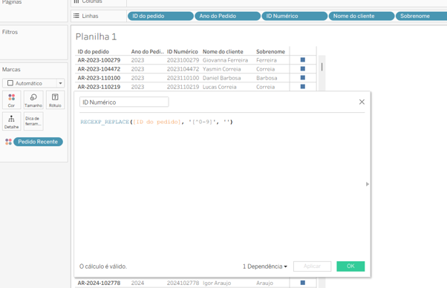Open the Rótulo label marks card
This screenshot has height=288, width=447.
(x=55, y=100)
